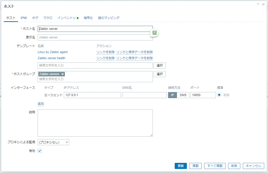Click the template search input field
The height and width of the screenshot is (173, 268).
(x=95, y=66)
